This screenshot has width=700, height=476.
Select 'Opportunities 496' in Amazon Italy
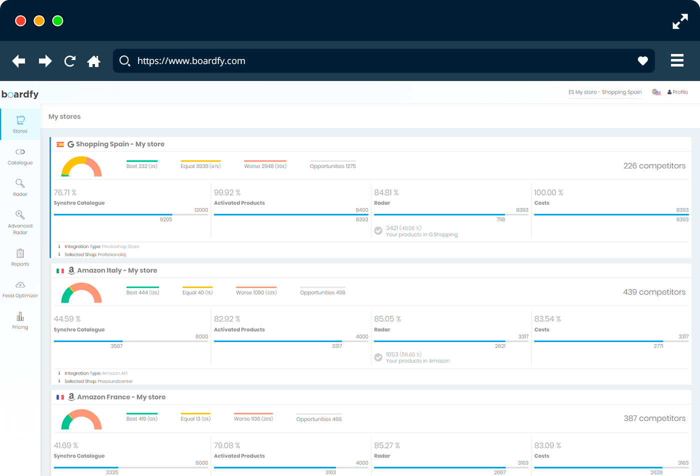pos(322,291)
